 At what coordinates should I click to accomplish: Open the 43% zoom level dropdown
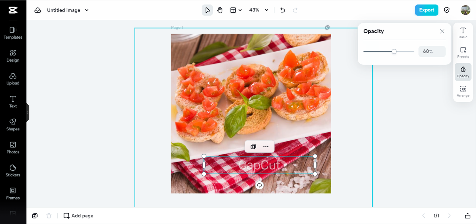[x=259, y=10]
